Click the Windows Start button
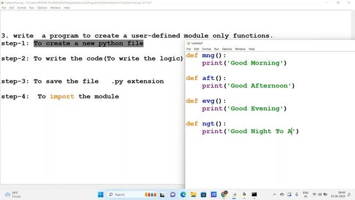The height and width of the screenshot is (200, 355). [101, 194]
